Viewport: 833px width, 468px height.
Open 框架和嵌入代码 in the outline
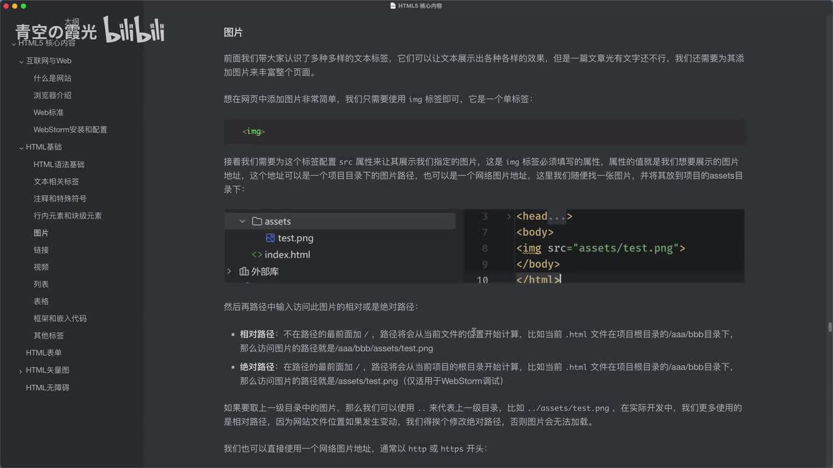61,318
